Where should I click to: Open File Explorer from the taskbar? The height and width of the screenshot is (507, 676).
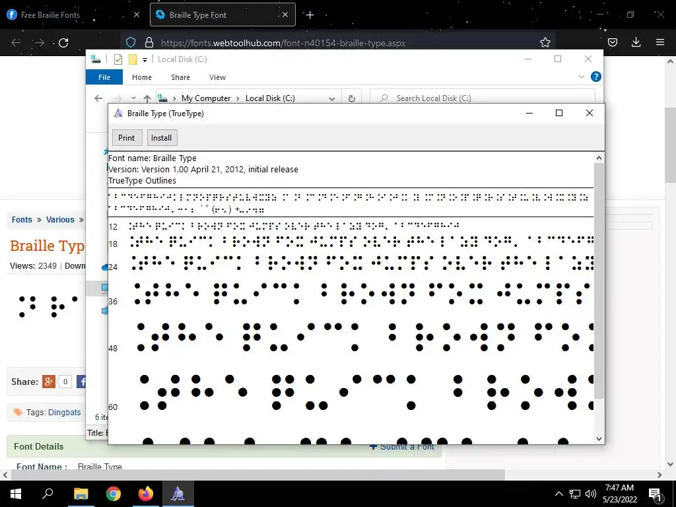coord(81,494)
